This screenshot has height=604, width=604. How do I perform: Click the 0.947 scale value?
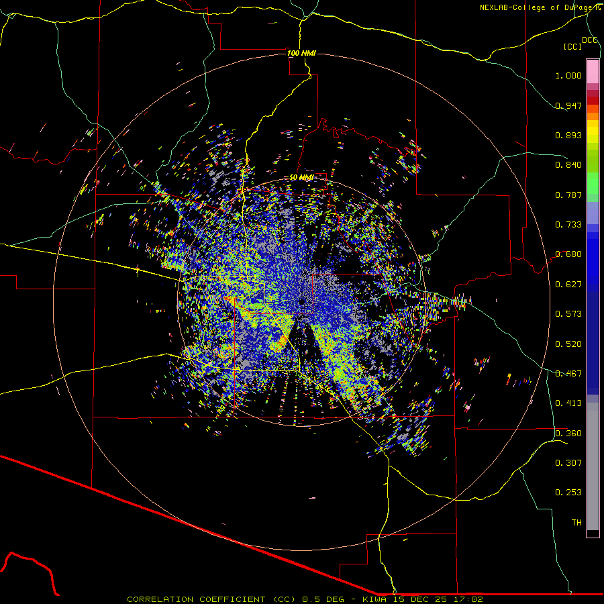tap(568, 105)
